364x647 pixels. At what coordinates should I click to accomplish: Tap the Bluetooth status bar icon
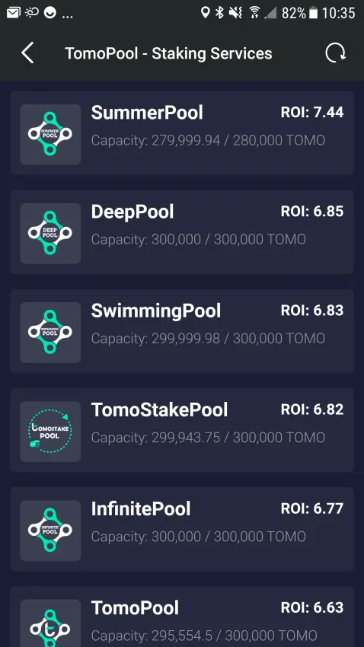[x=220, y=13]
